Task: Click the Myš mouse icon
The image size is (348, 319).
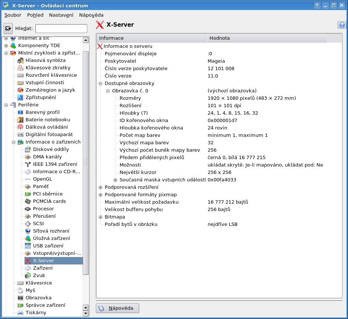Action: tap(20, 290)
